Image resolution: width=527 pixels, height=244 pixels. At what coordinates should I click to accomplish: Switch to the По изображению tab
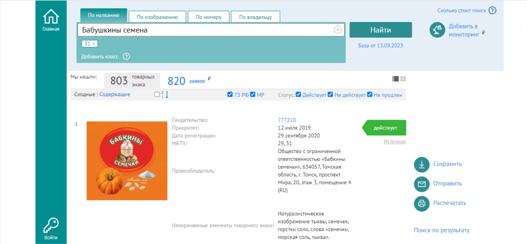coord(157,17)
